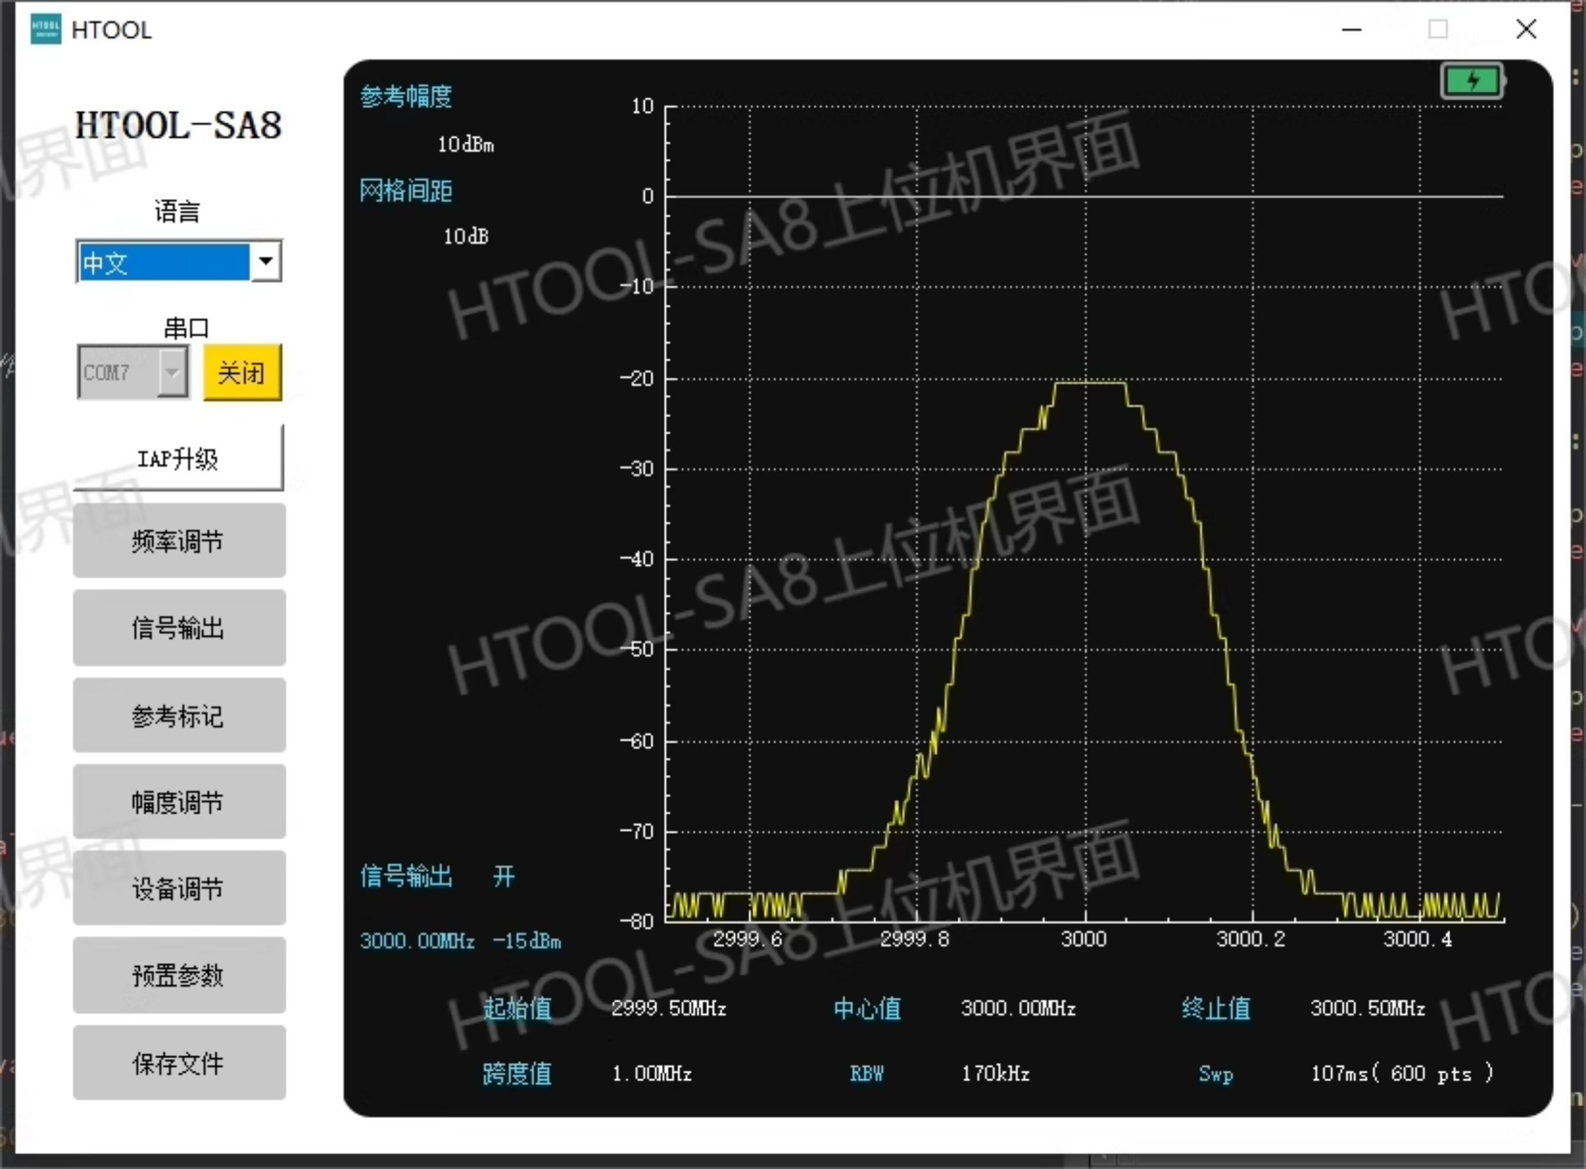Click the IAP升级 upgrade button
This screenshot has width=1586, height=1169.
point(178,458)
